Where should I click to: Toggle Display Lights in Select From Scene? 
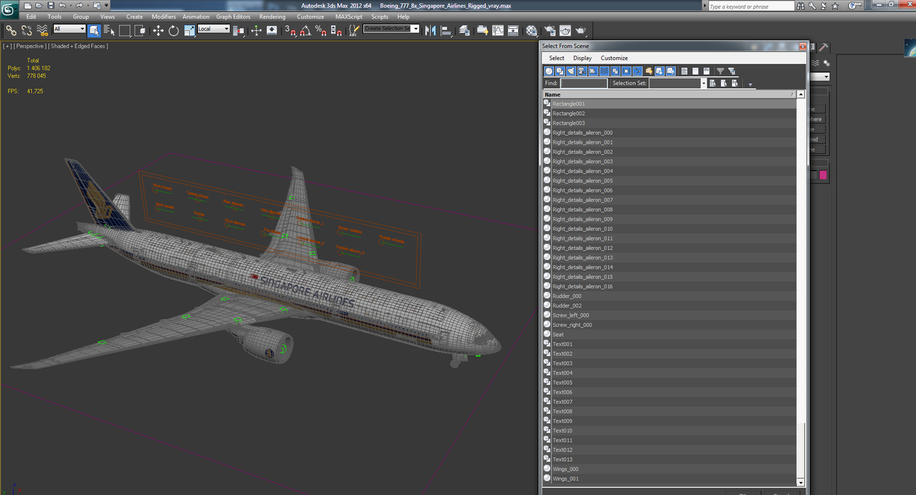pos(571,71)
